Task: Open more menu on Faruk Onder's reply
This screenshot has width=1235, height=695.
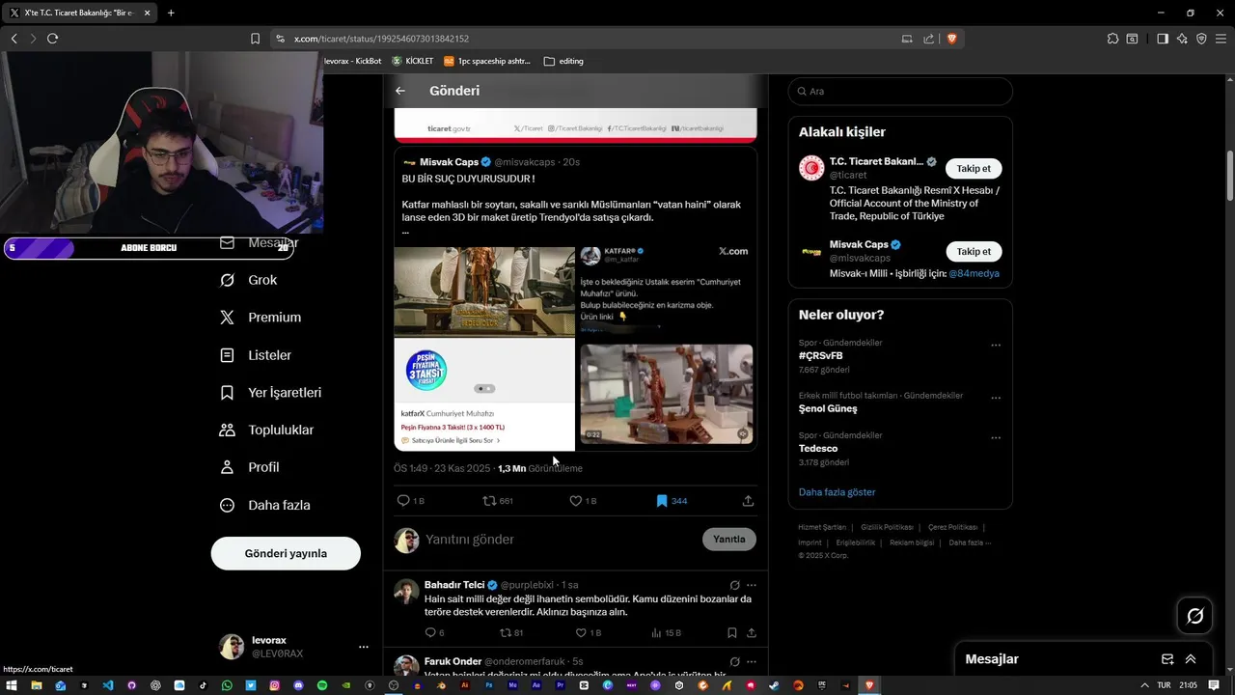Action: click(x=751, y=662)
